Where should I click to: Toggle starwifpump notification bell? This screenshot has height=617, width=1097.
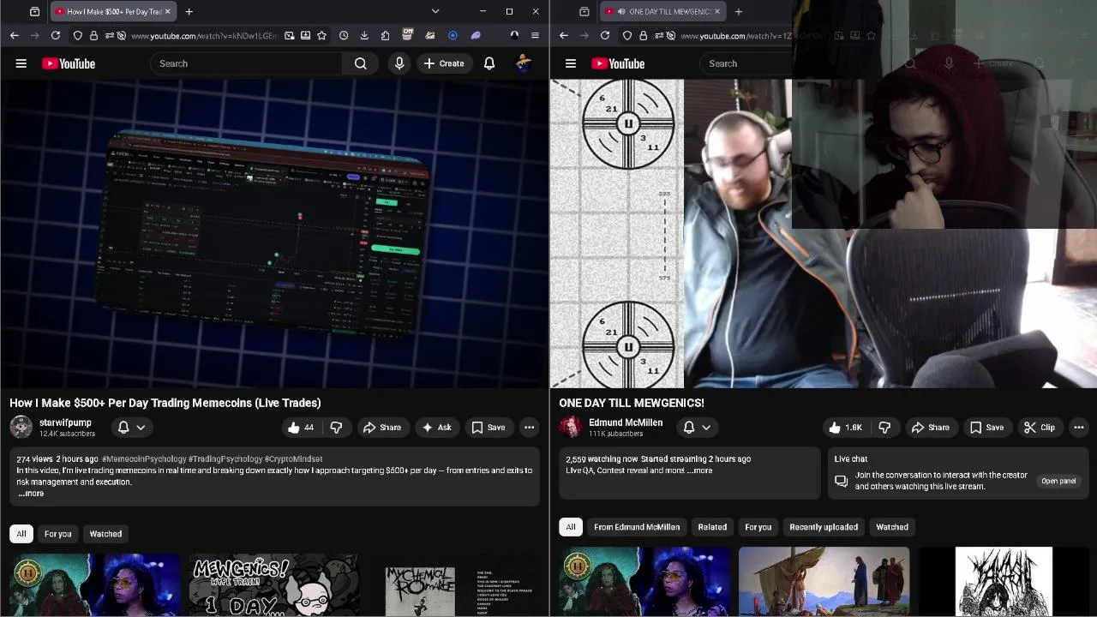123,427
